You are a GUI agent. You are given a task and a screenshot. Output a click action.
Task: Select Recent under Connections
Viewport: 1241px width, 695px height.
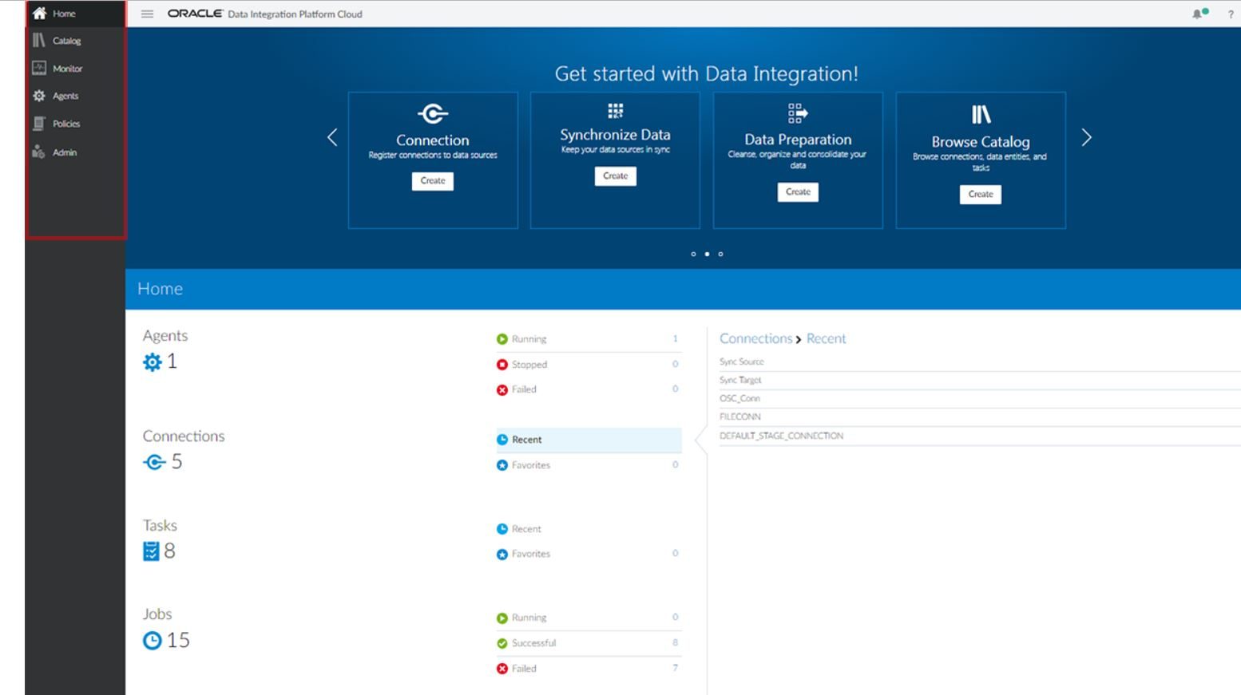point(526,440)
